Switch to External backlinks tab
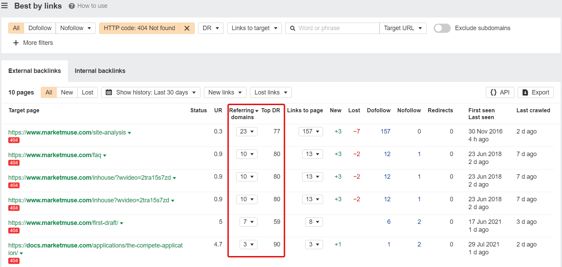 tap(35, 71)
